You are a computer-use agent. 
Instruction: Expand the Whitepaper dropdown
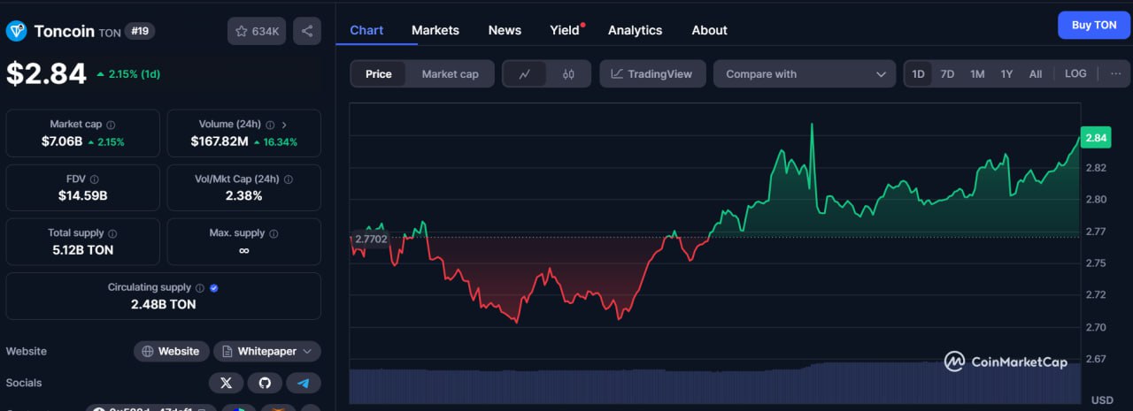(x=267, y=351)
